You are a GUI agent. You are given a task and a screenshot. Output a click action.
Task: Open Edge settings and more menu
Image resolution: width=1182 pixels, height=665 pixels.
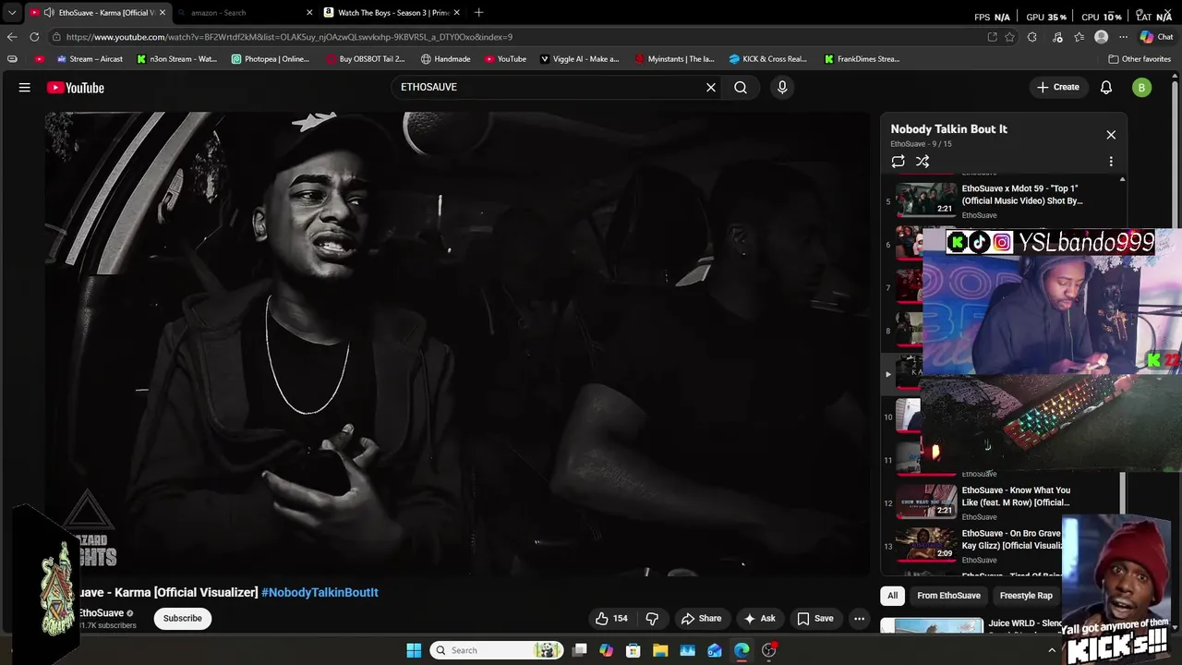click(1123, 37)
